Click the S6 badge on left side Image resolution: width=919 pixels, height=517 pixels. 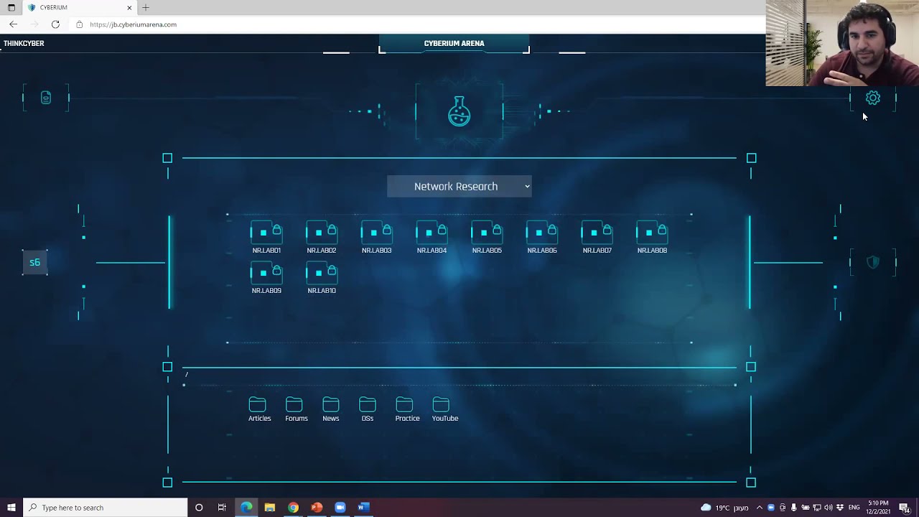34,263
